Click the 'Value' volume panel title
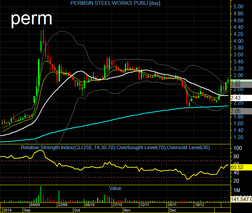This screenshot has width=252, height=213. point(115,188)
